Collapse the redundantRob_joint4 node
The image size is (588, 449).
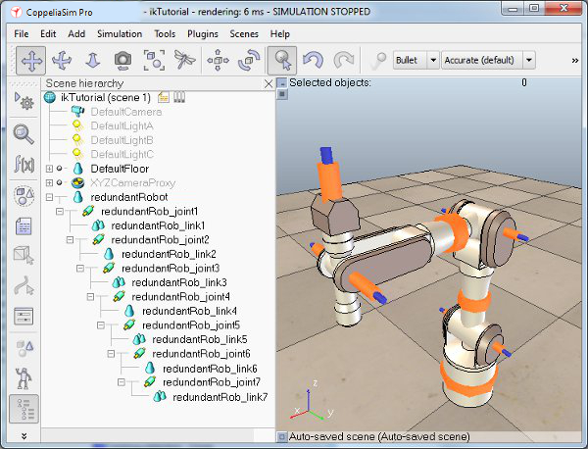tap(90, 297)
